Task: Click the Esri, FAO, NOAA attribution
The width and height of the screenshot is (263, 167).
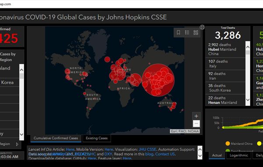Action: tap(185, 131)
